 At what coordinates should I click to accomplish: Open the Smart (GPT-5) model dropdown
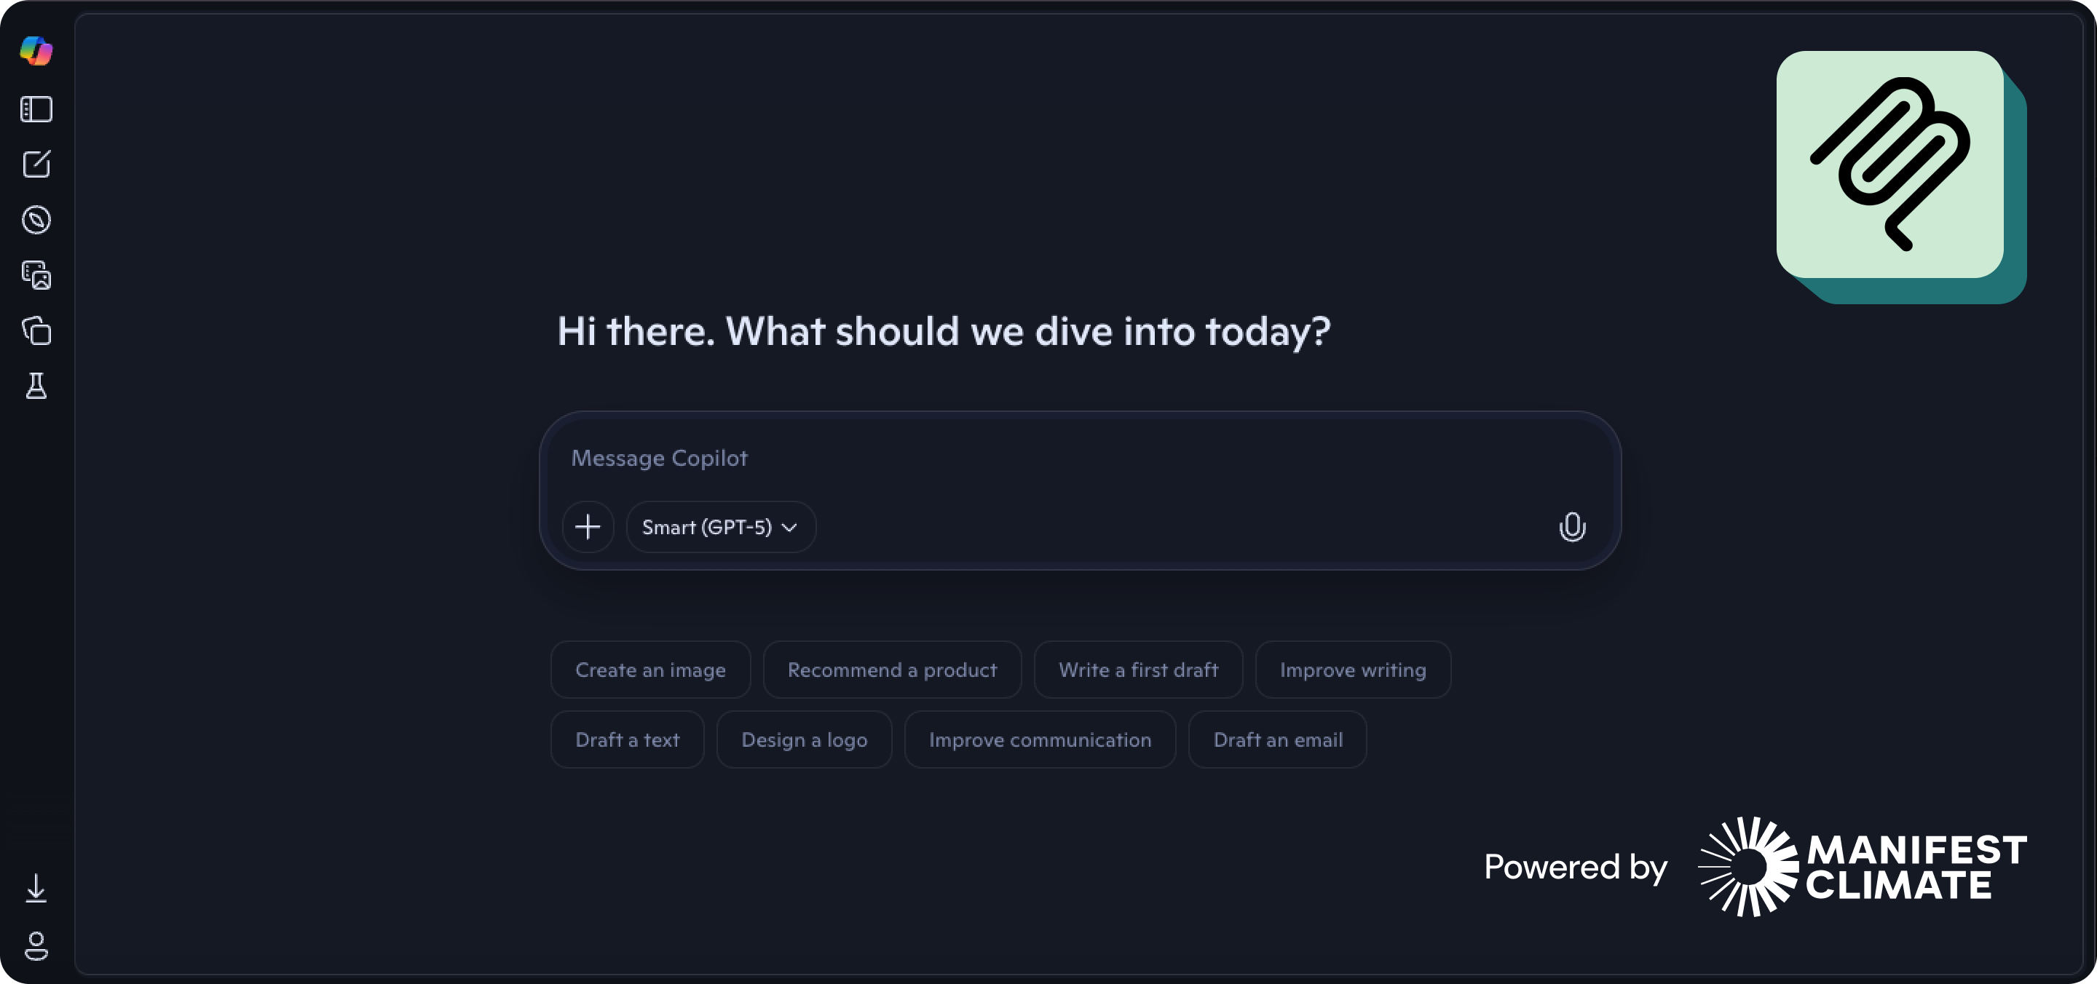point(720,527)
